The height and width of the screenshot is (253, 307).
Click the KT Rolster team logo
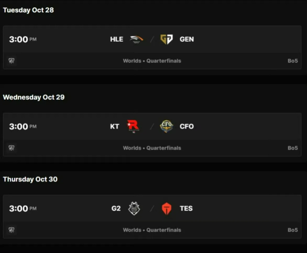[133, 126]
